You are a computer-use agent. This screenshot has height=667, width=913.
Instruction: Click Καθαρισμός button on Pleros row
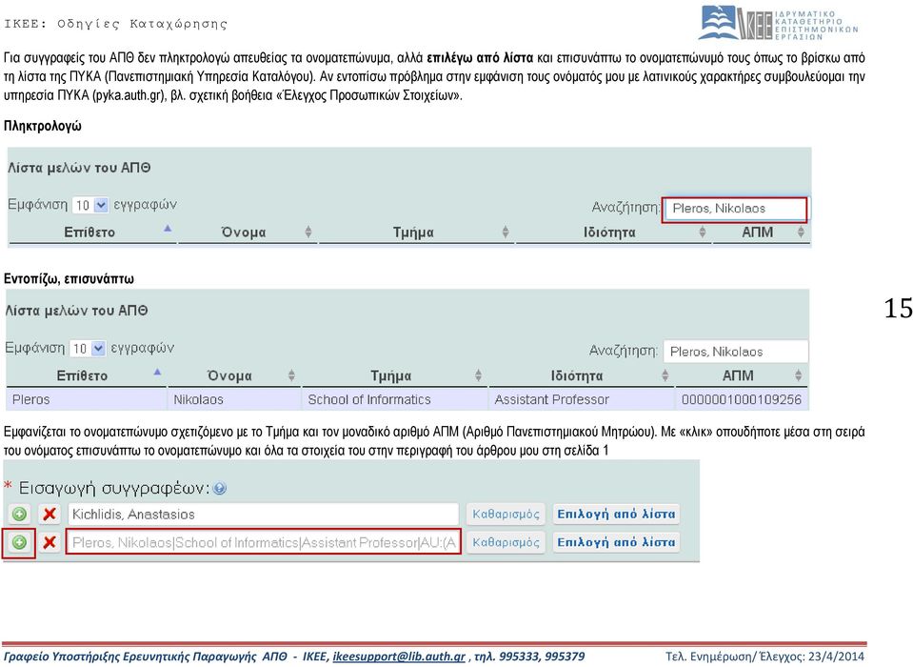(x=506, y=542)
